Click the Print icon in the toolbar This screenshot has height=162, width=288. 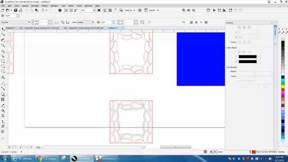(21, 10)
